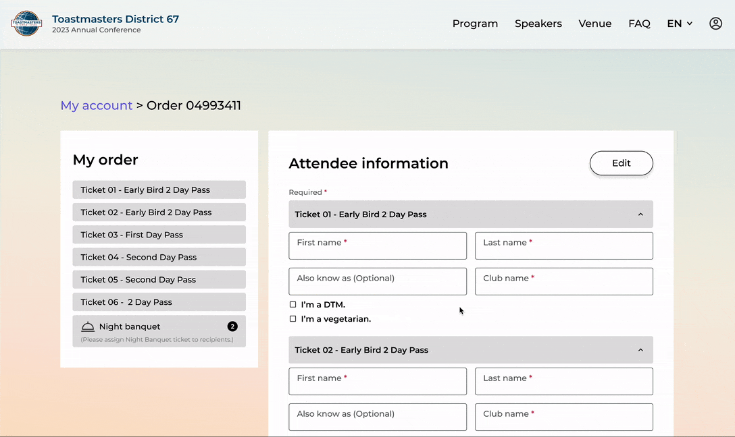
Task: Click Ticket 01 First name field
Action: click(378, 246)
